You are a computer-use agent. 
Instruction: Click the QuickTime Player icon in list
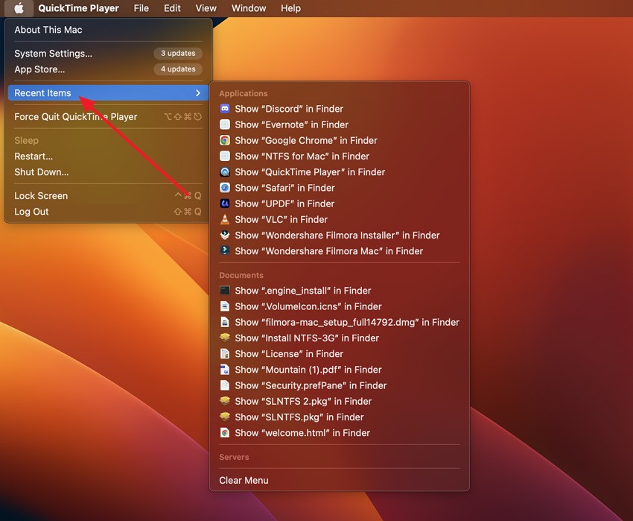pos(225,171)
